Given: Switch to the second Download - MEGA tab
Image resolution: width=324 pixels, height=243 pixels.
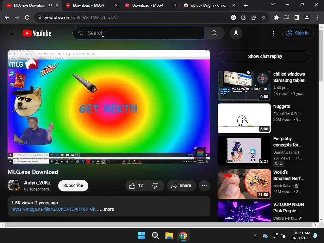Looking at the screenshot, I should coord(147,5).
